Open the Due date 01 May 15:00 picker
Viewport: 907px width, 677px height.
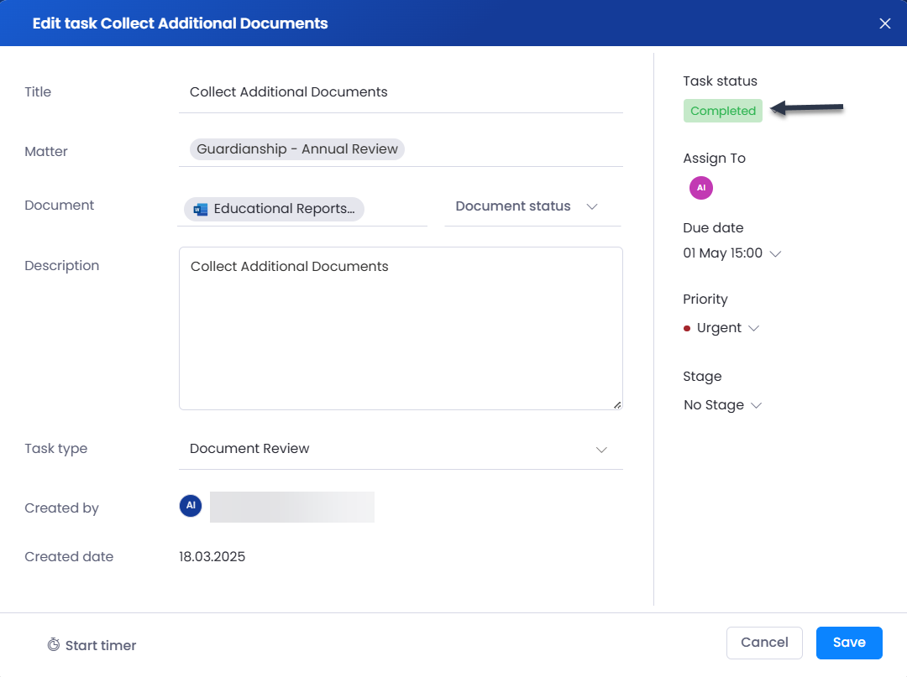[731, 253]
